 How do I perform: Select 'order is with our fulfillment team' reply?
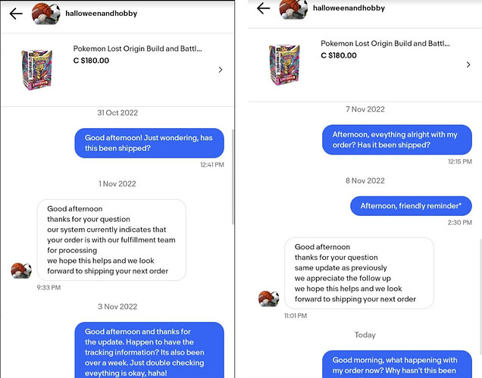point(111,239)
